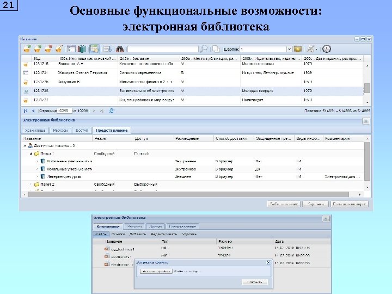Collapse the panel containing the upload dialog
The width and height of the screenshot is (392, 294).
[326, 218]
